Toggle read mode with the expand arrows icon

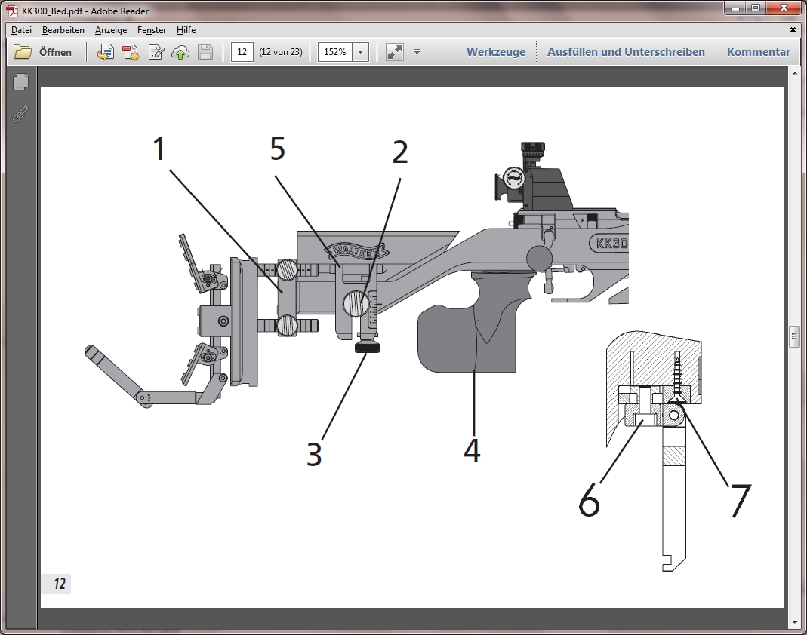tap(394, 52)
